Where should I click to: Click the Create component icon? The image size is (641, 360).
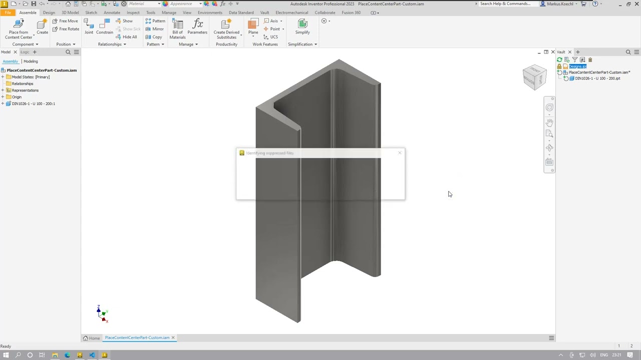pyautogui.click(x=42, y=23)
